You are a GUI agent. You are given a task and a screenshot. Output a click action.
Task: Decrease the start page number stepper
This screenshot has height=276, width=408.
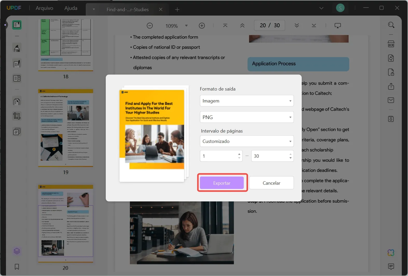[x=239, y=158]
